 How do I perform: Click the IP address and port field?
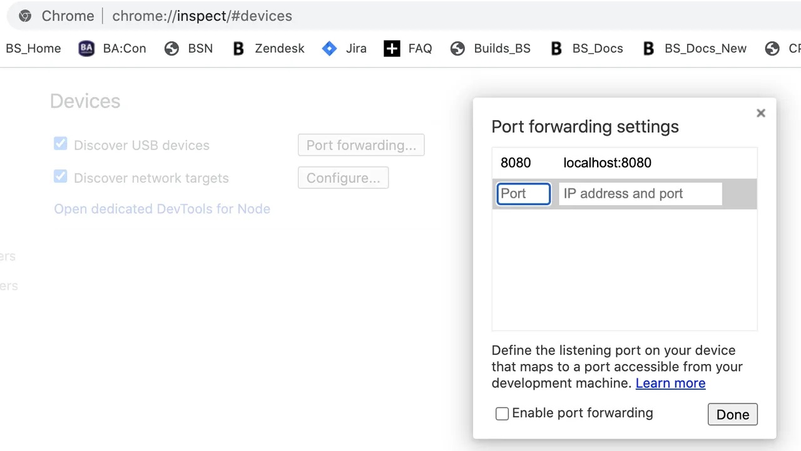640,193
